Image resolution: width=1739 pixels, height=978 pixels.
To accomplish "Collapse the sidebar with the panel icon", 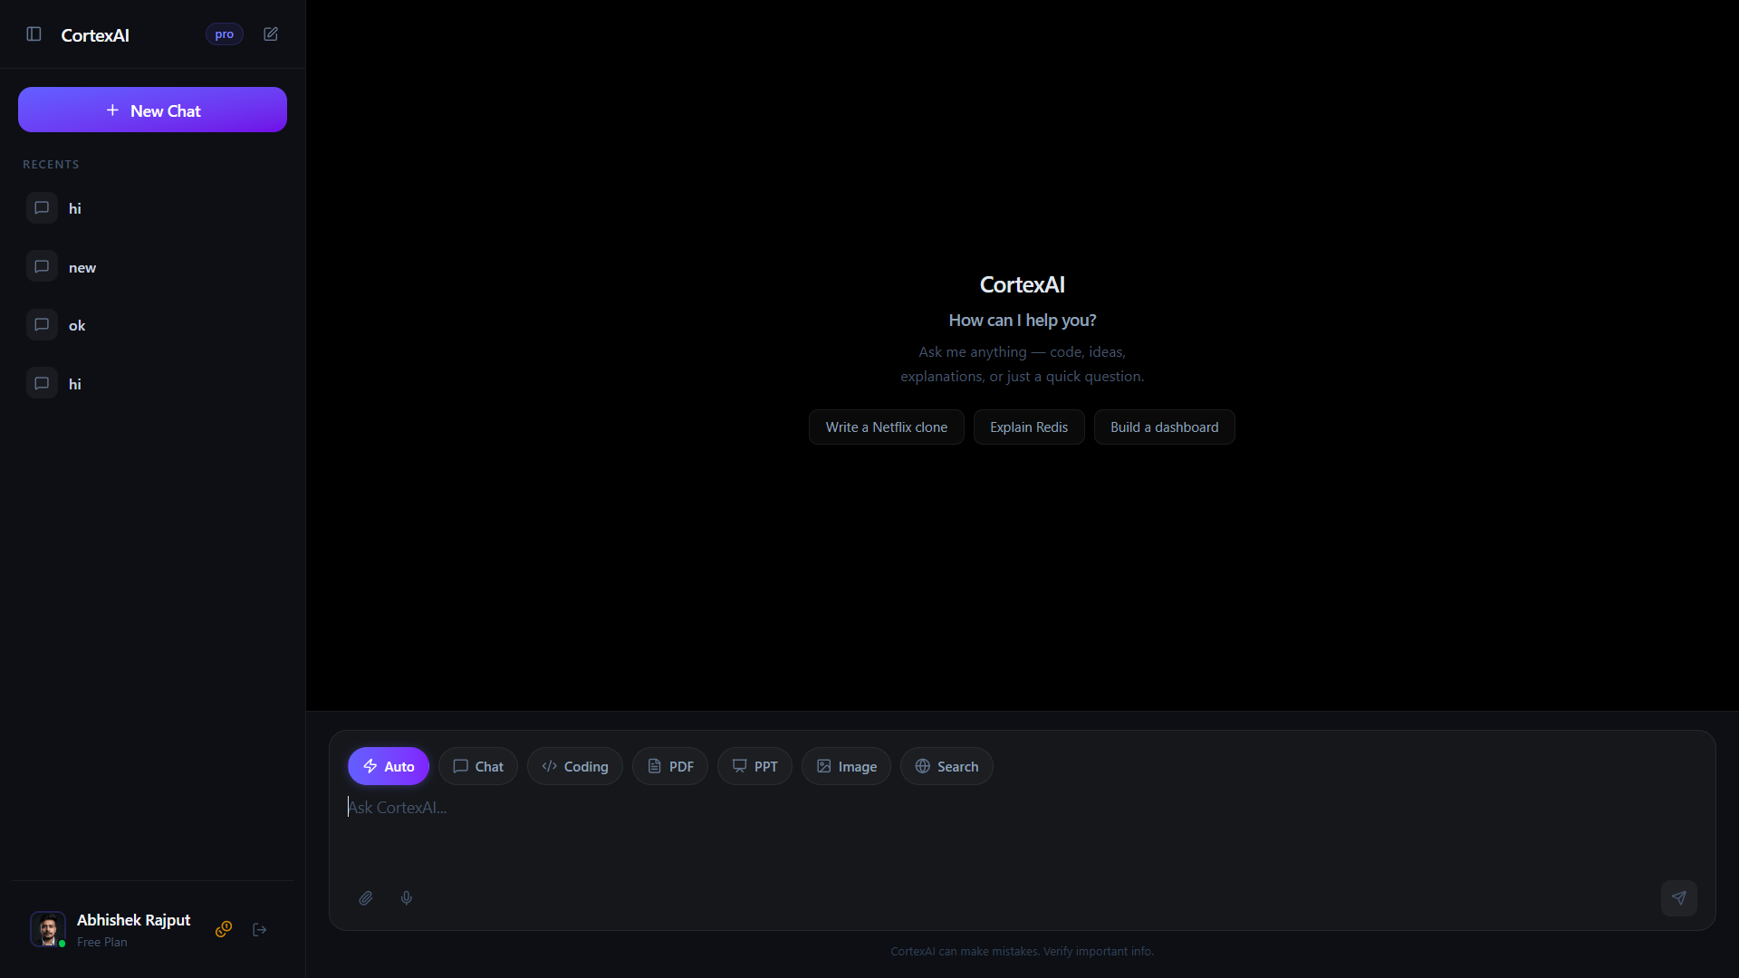I will 34,34.
